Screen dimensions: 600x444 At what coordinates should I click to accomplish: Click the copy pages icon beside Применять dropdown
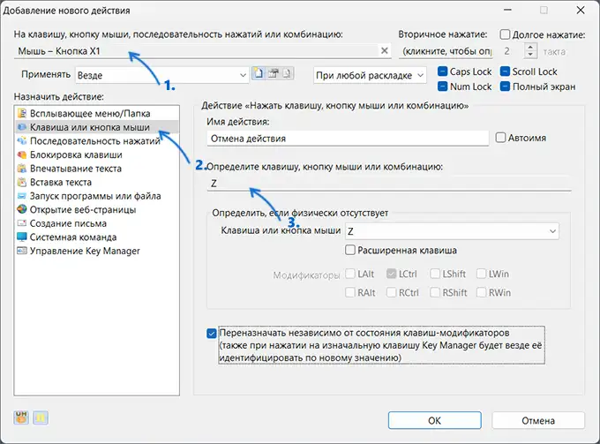pos(287,73)
